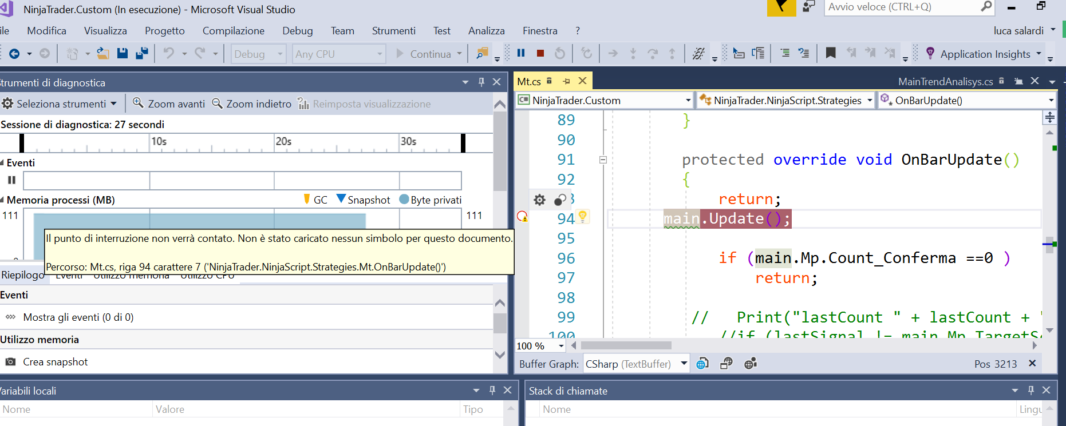Click the Show next statement toolbar icon
This screenshot has width=1066, height=426.
click(x=613, y=53)
